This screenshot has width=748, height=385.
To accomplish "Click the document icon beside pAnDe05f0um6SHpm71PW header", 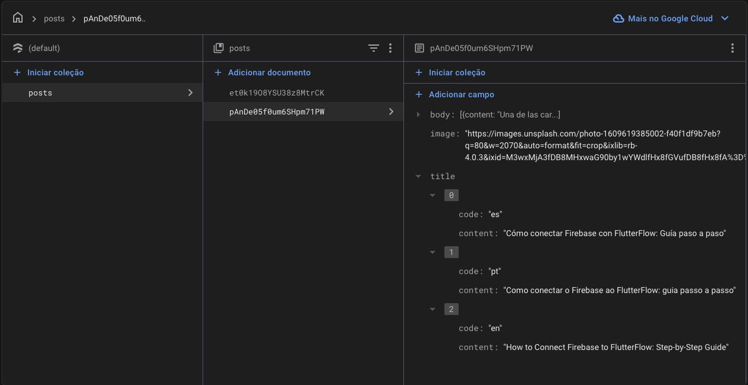I will 419,48.
